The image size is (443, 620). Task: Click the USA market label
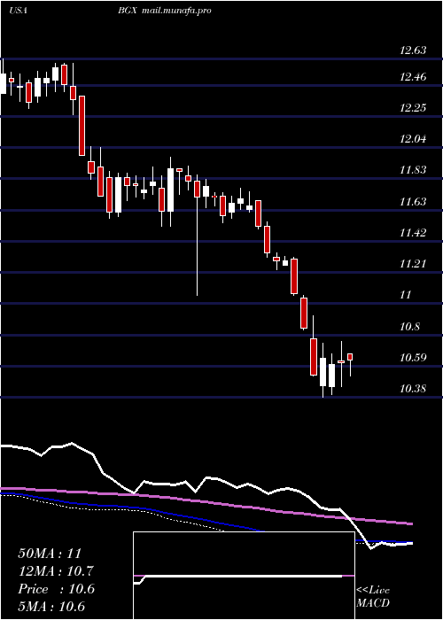[x=18, y=11]
